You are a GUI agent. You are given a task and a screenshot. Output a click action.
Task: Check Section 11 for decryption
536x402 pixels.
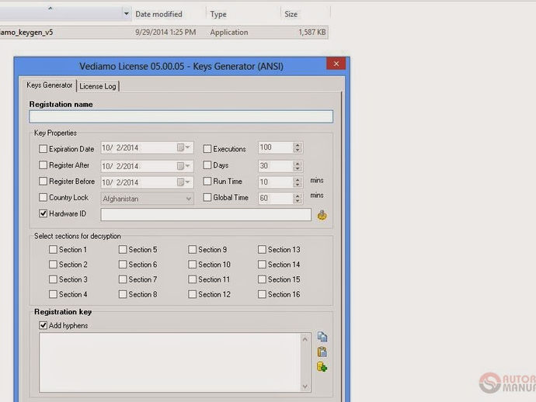193,279
